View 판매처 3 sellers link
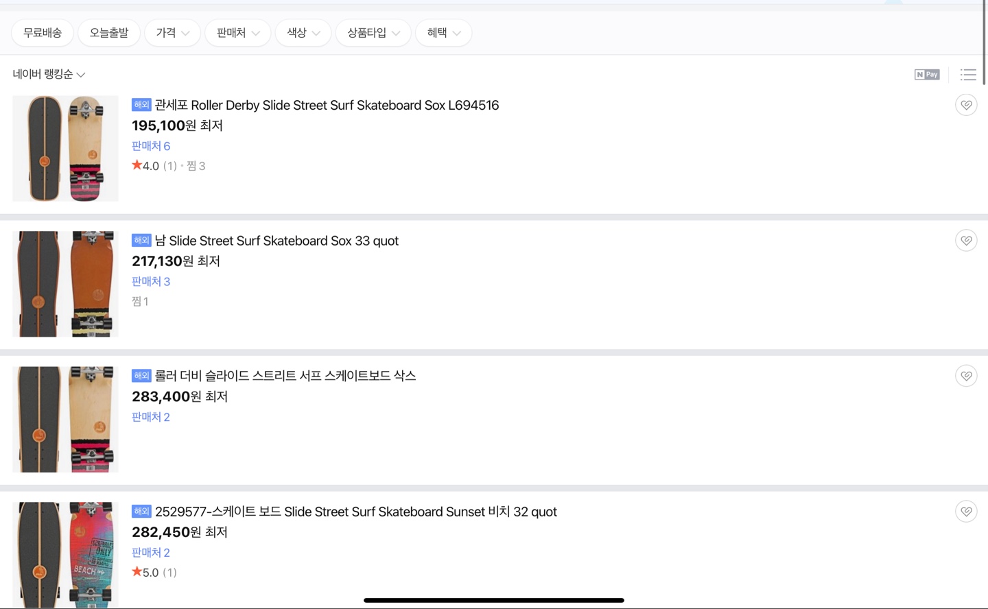Viewport: 988px width, 609px height. (x=151, y=282)
